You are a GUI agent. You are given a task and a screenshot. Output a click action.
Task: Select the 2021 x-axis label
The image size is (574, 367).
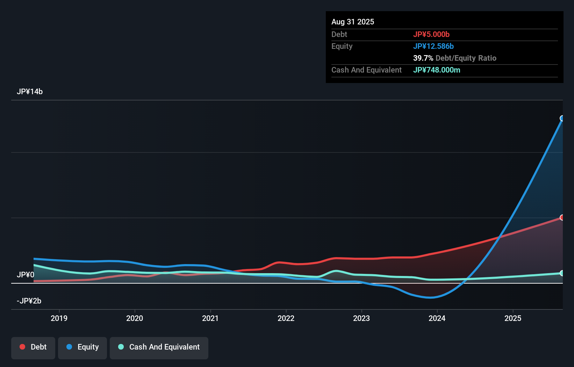point(210,318)
